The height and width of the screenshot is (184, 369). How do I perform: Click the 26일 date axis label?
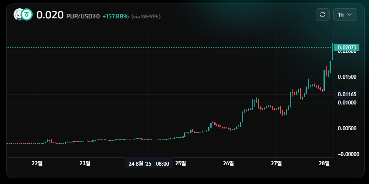(229, 163)
